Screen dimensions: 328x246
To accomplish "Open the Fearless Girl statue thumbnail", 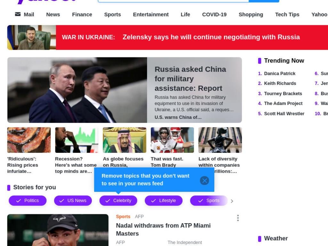I will [220, 140].
